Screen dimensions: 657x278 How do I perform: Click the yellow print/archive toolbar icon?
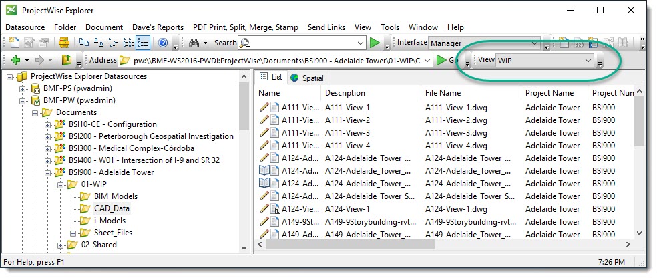click(x=63, y=43)
